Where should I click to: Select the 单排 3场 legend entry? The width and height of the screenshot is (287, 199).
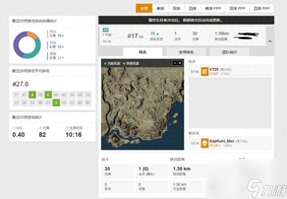(x=57, y=34)
